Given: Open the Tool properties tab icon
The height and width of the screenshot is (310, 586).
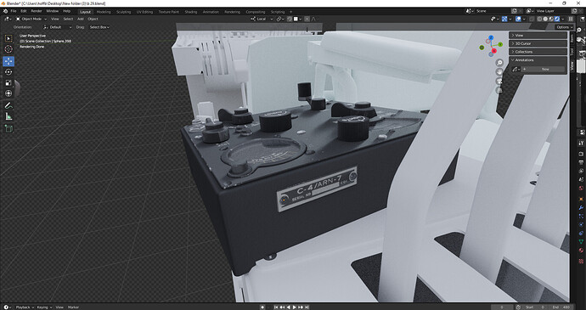Looking at the screenshot, I should (x=581, y=143).
